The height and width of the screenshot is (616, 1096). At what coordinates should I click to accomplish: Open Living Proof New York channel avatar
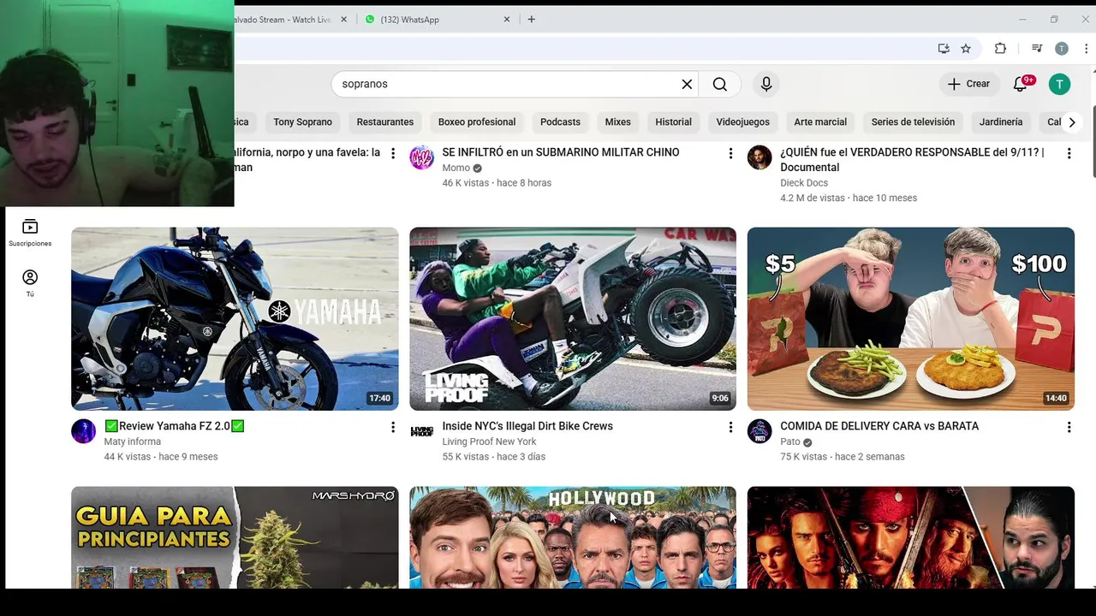(x=421, y=431)
